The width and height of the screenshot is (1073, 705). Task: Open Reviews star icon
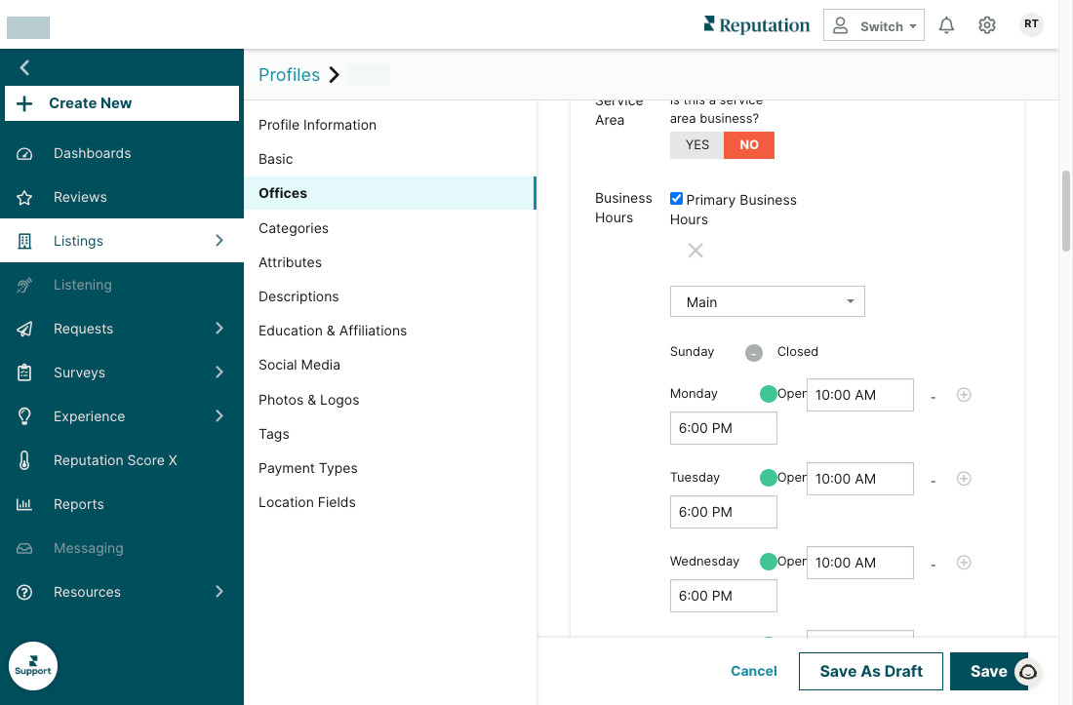point(24,198)
